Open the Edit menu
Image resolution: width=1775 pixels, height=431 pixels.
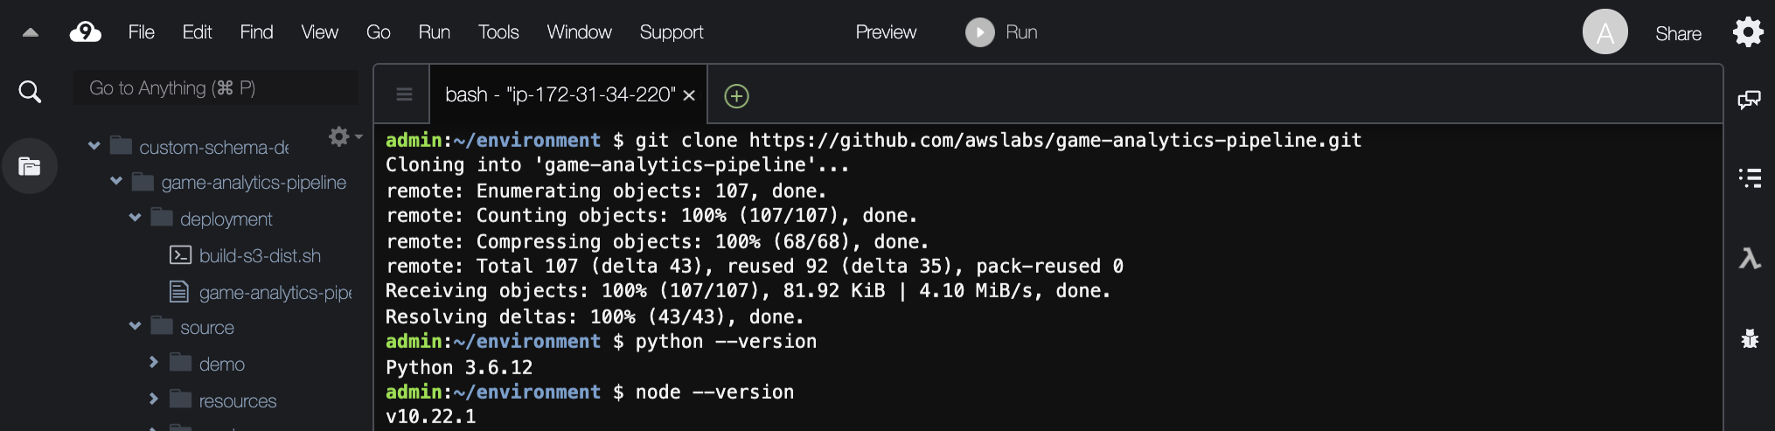(197, 32)
